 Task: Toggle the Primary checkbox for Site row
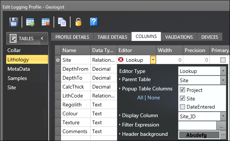click(223, 60)
